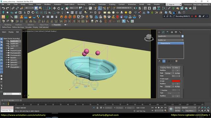Screen dimensions: 211x118
Task: Switch to the Freeform ribbon tab
Action: (x=18, y=25)
